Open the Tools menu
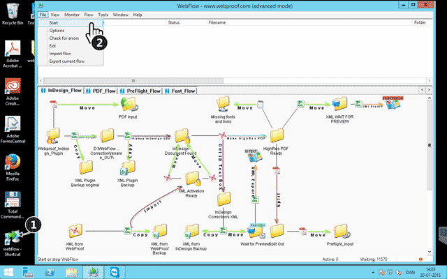This screenshot has width=447, height=279. 103,15
